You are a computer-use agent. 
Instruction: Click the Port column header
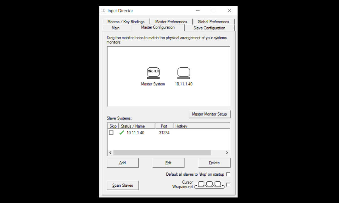coord(164,126)
